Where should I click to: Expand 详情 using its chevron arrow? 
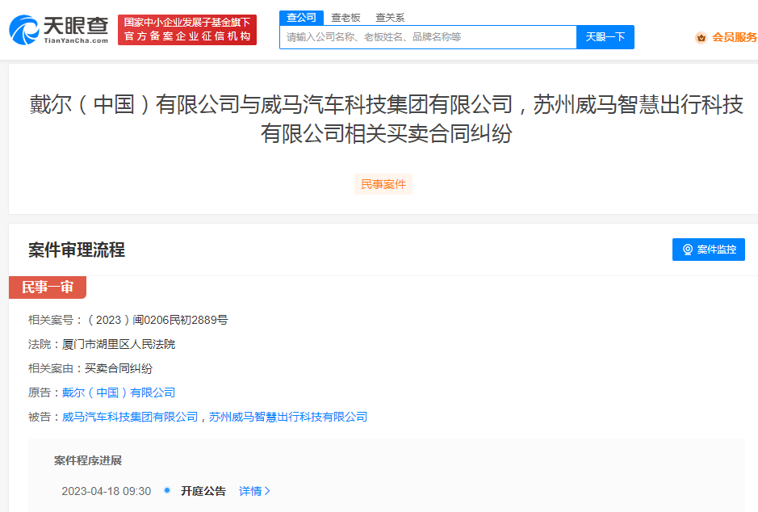(x=267, y=491)
